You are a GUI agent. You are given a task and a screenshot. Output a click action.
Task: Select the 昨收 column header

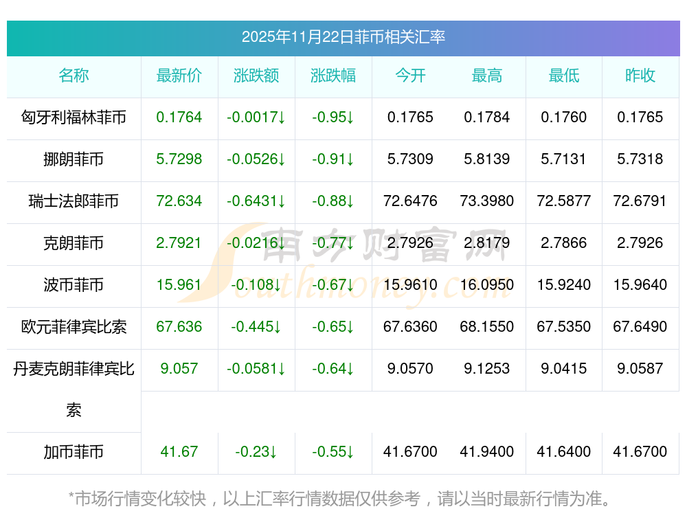click(x=640, y=76)
